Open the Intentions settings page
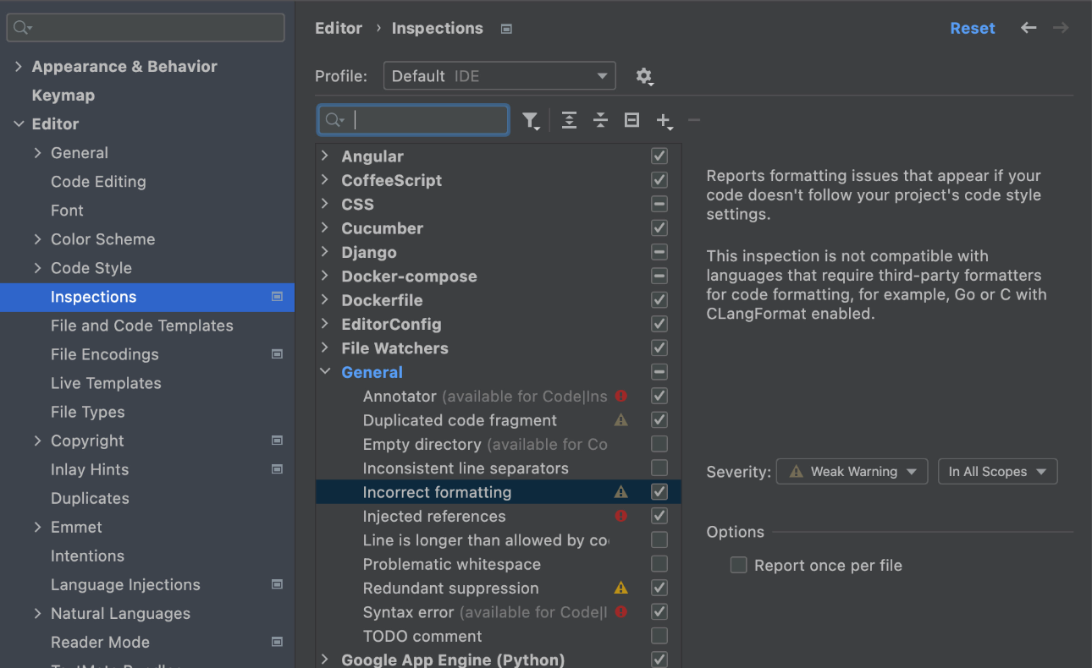Viewport: 1092px width, 668px height. pyautogui.click(x=87, y=556)
